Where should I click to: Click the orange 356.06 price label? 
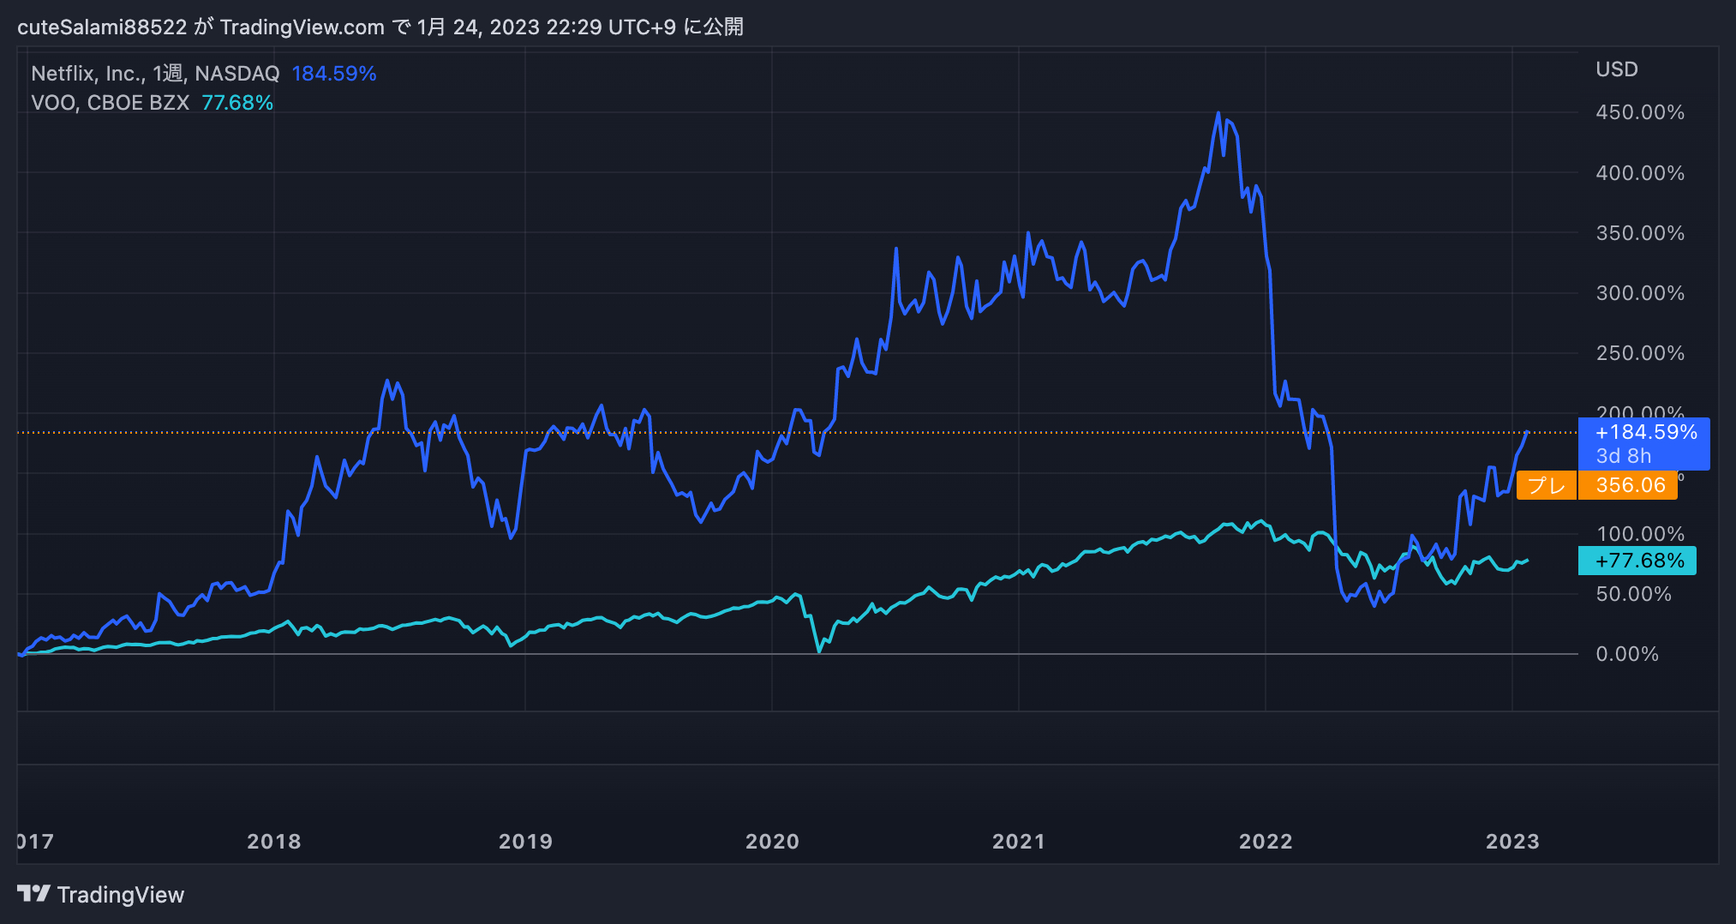[1628, 485]
